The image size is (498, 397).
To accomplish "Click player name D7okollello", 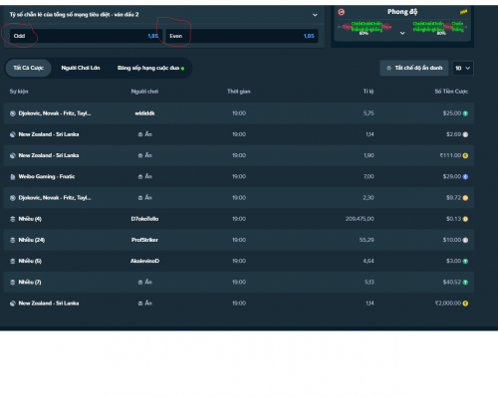I will [144, 219].
